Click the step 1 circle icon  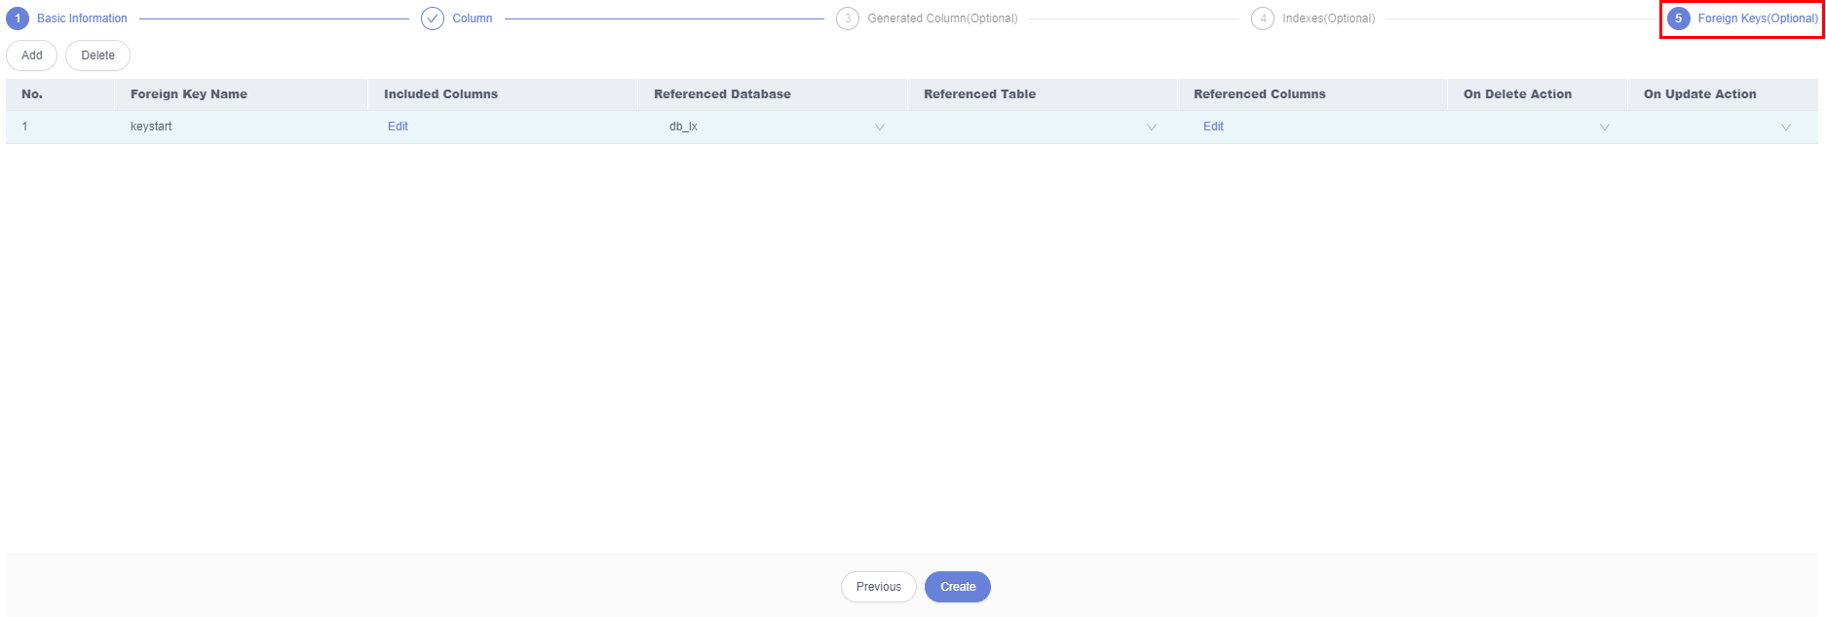click(18, 18)
